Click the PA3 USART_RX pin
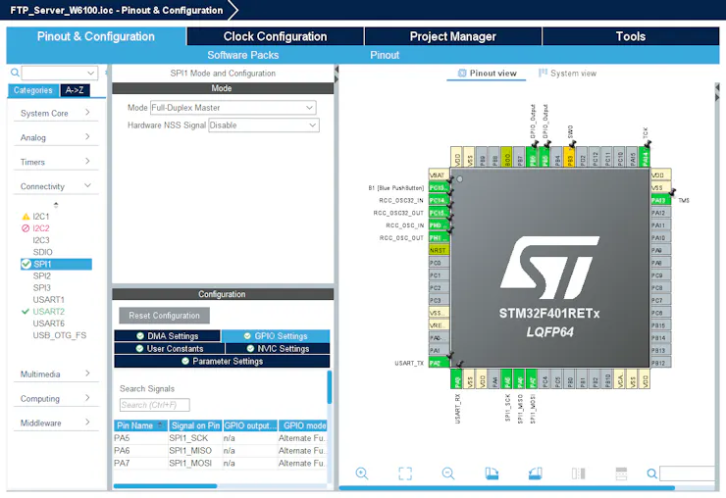726x498 pixels. coord(456,379)
